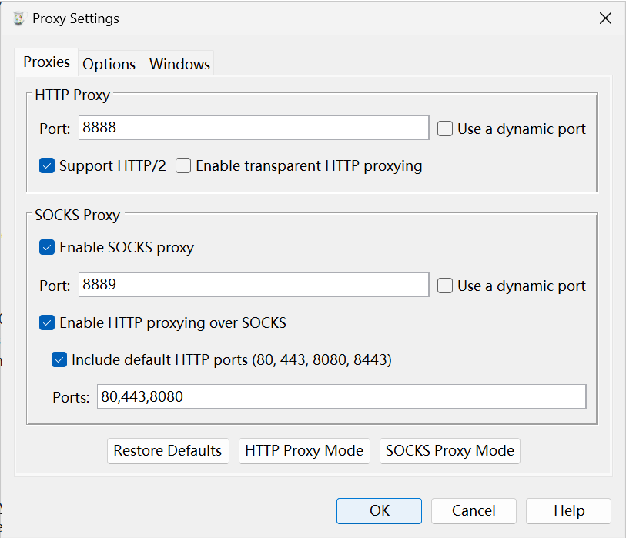Enable dynamic port for HTTP Proxy

click(445, 129)
